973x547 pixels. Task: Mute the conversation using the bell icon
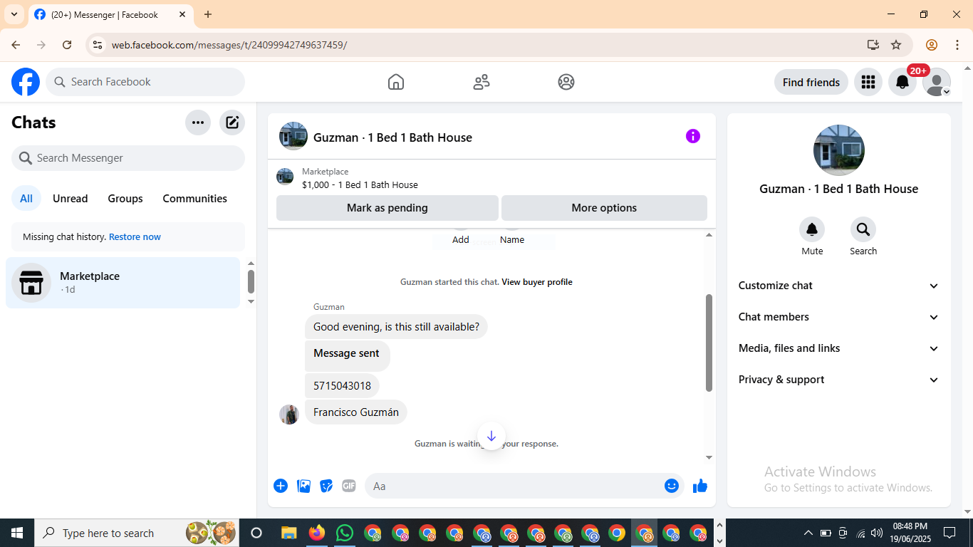coord(812,229)
